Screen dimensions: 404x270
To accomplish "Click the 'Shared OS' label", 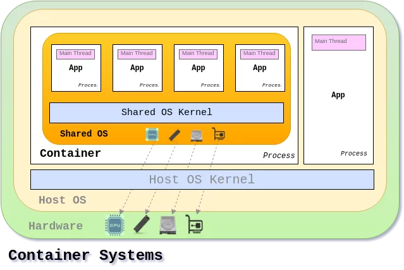I will point(83,133).
